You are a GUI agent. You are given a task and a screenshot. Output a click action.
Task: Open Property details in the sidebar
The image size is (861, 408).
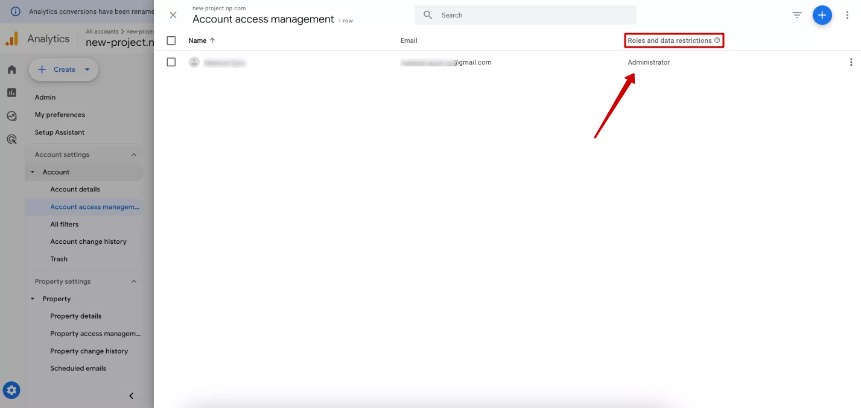tap(76, 316)
